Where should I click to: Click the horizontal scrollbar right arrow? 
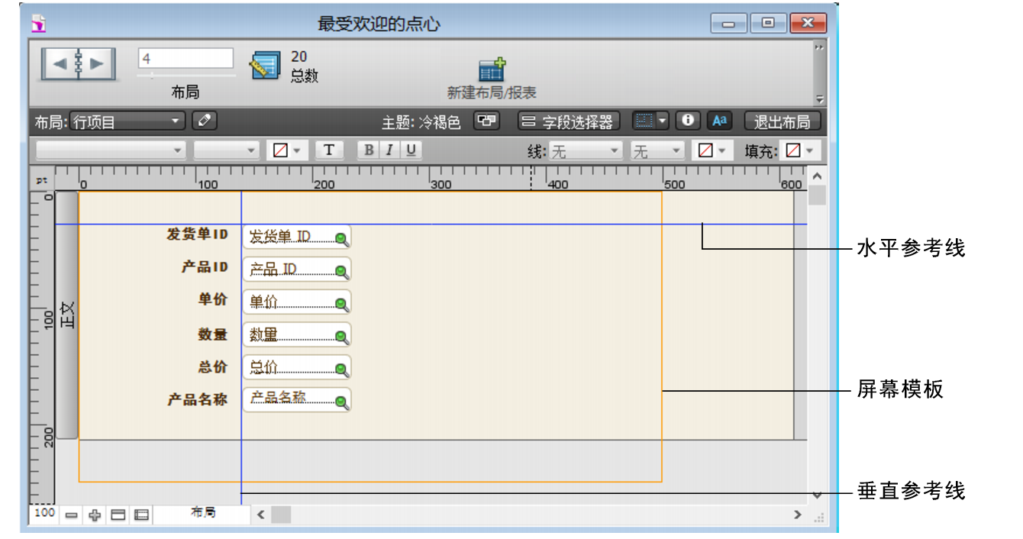tap(797, 515)
